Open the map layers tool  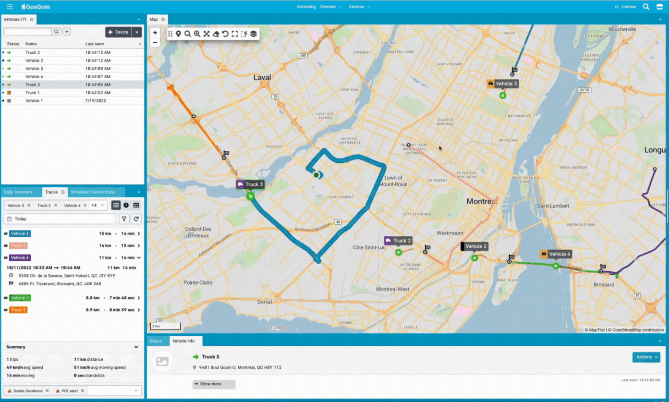coord(254,34)
